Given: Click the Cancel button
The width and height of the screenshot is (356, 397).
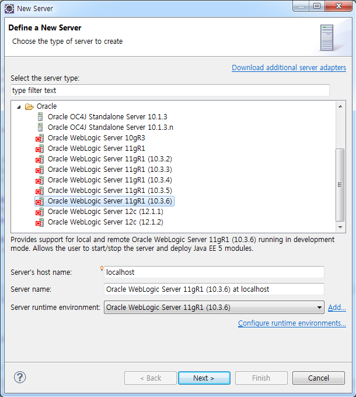Looking at the screenshot, I should (318, 378).
